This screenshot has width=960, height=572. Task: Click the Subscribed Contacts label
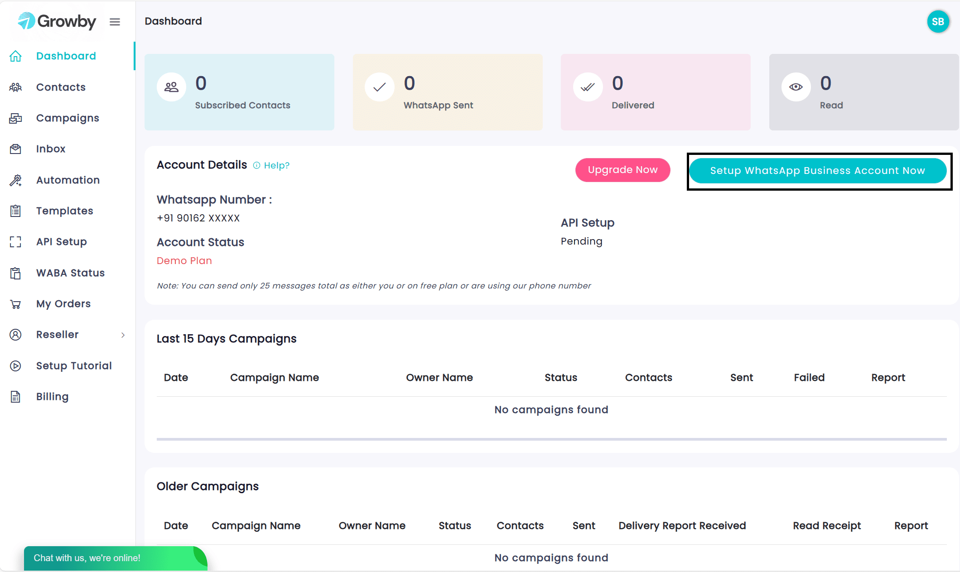click(242, 106)
